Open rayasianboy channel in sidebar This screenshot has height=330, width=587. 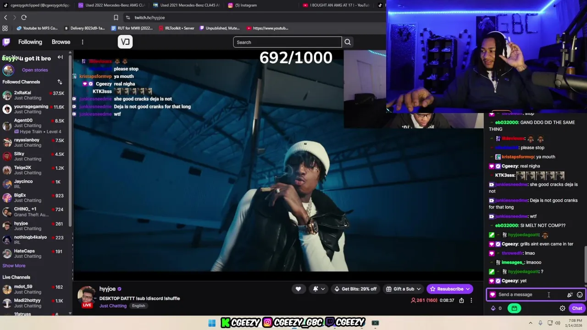pos(34,143)
